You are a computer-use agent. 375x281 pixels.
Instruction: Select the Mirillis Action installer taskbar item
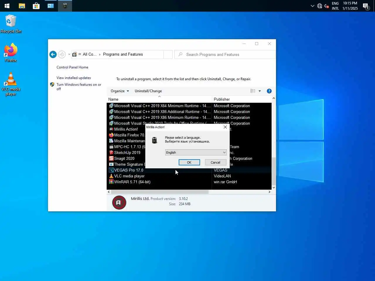pos(65,6)
